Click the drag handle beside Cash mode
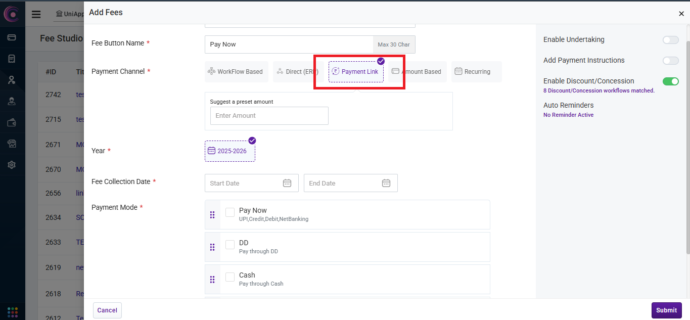The height and width of the screenshot is (320, 690). click(212, 280)
